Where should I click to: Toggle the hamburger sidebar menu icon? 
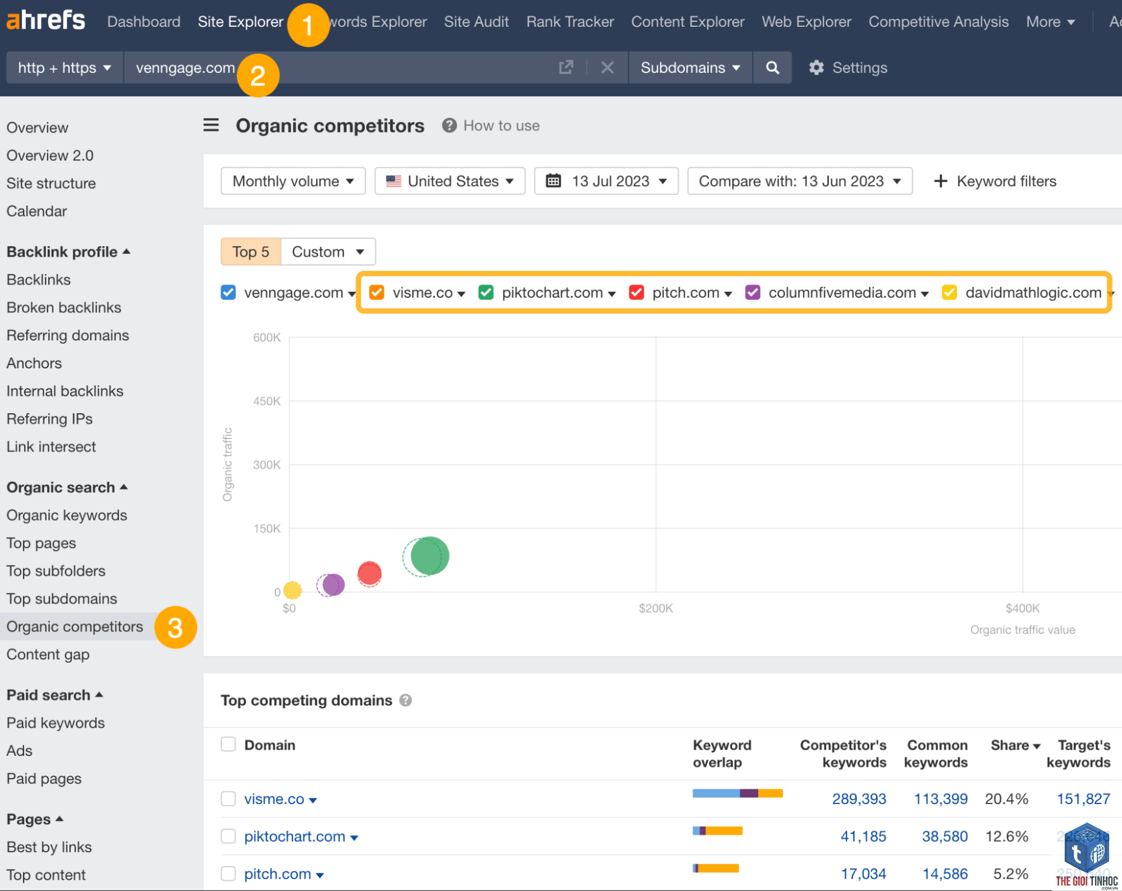(211, 125)
